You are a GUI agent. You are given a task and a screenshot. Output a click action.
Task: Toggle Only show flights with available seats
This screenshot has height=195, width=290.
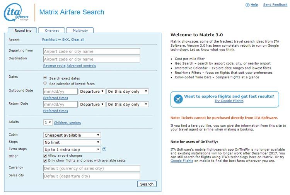tap(45, 161)
